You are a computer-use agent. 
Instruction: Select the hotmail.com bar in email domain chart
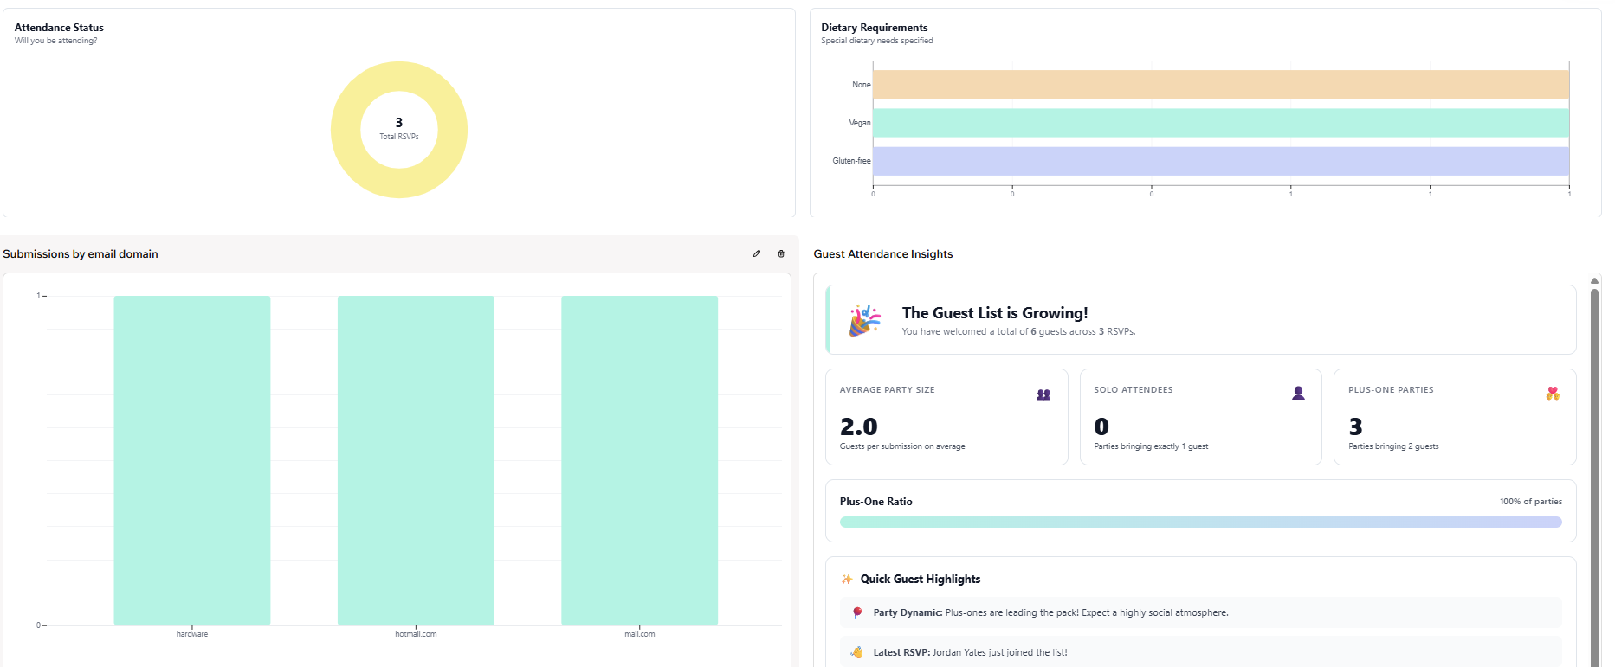(416, 460)
